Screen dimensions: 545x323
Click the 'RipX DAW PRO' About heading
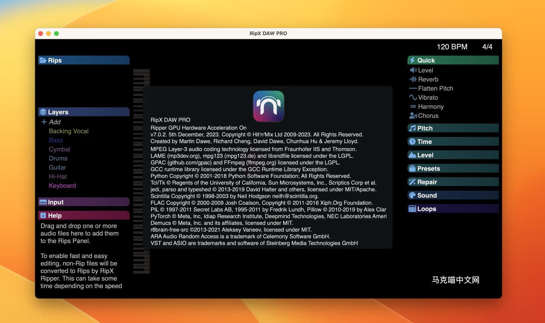(x=170, y=120)
